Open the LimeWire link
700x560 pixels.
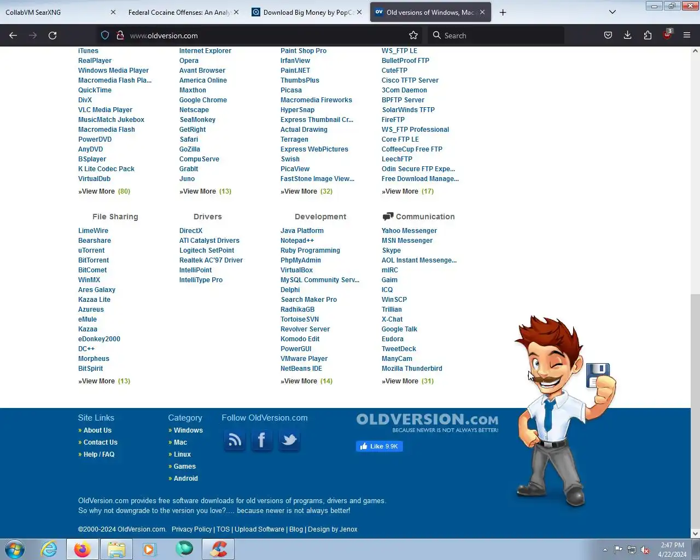93,231
